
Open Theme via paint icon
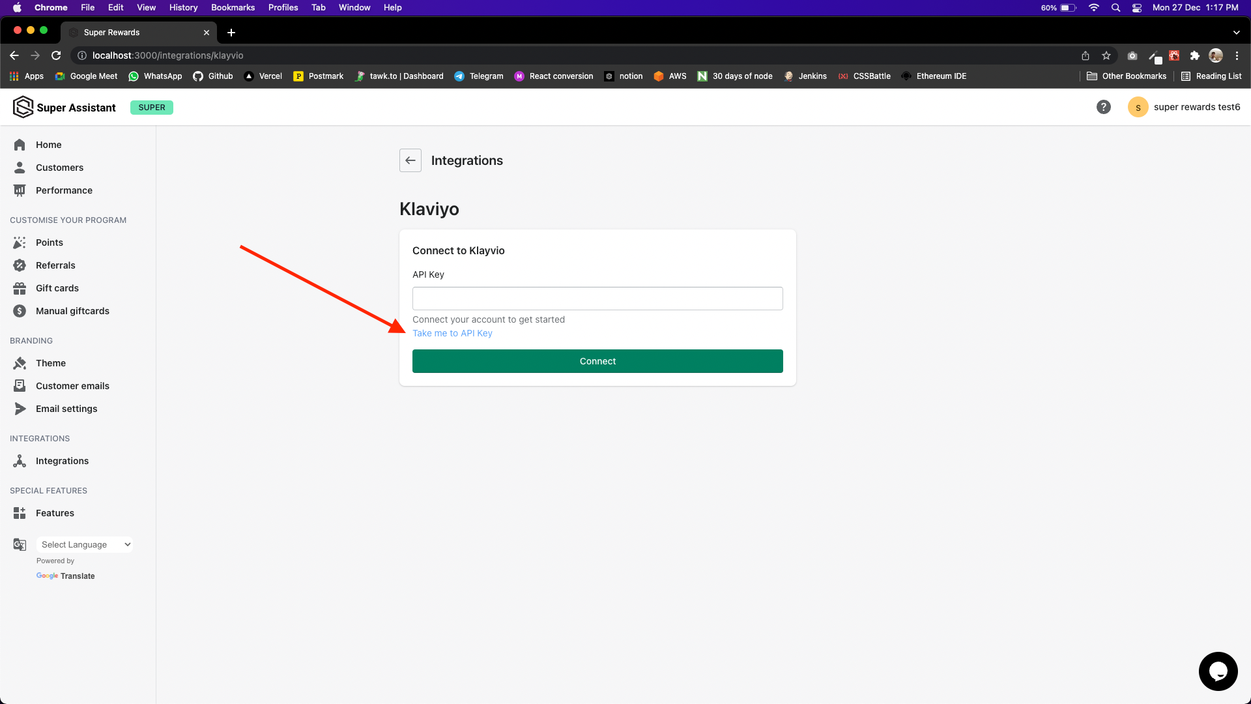[x=20, y=363]
